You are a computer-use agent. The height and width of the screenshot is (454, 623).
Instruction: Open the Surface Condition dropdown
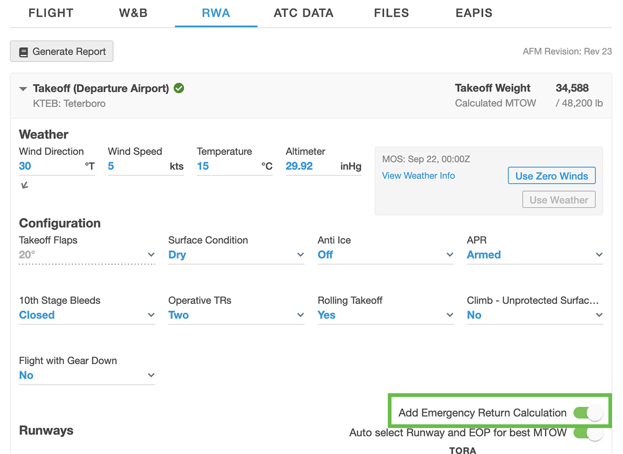[x=236, y=255]
